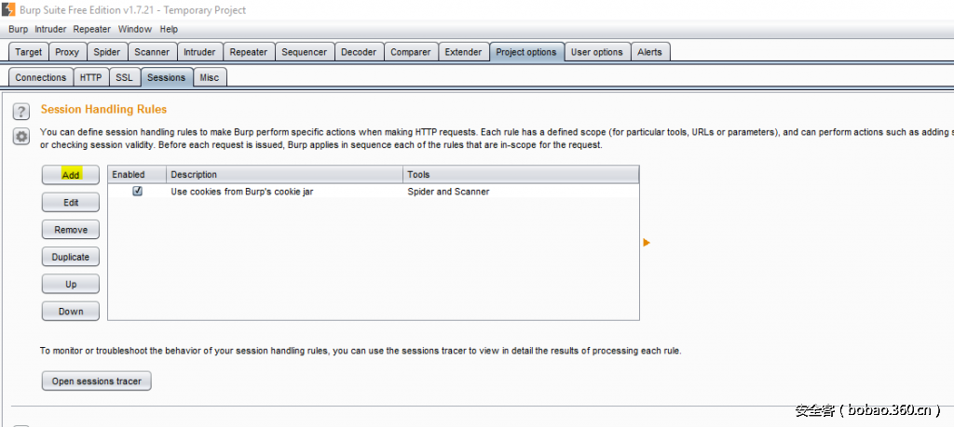Open the Connections sub-tab
954x427 pixels.
[41, 78]
